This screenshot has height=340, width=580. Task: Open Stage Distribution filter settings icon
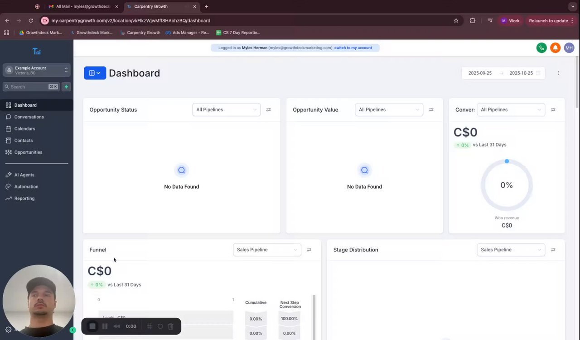tap(553, 250)
